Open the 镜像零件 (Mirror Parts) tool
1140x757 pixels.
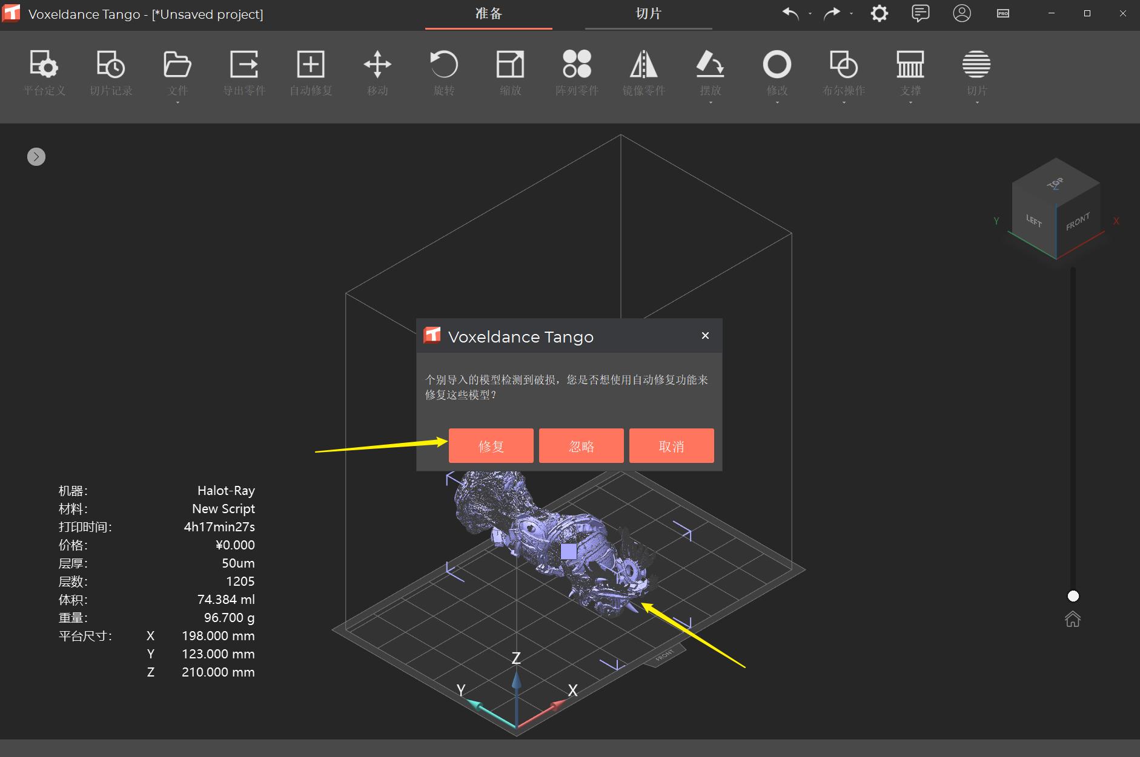[x=643, y=73]
